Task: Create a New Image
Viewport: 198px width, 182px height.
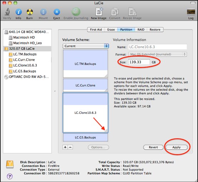Action: (x=99, y=12)
